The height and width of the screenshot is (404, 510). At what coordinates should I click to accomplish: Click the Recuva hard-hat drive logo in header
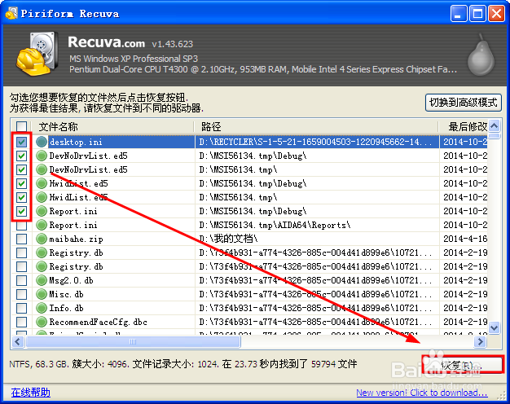click(37, 54)
